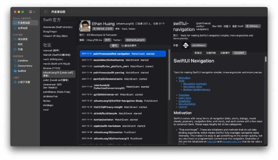Select spotify/XCRemoteCache event row

click(x=123, y=79)
